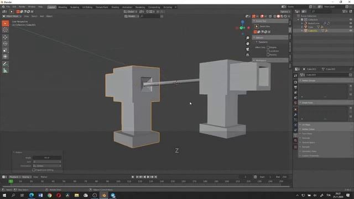Select the Cursor tool
Screen dimensions: 354x199
point(5,30)
